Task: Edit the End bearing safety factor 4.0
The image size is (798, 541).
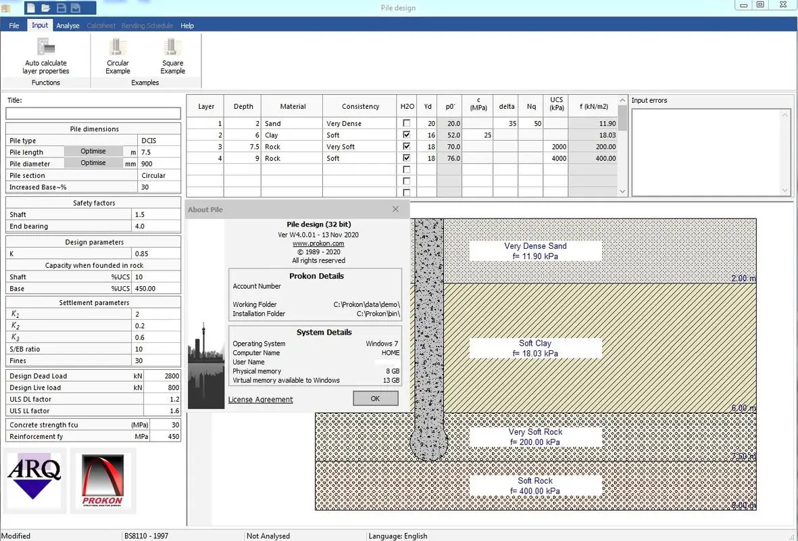Action: [x=155, y=226]
